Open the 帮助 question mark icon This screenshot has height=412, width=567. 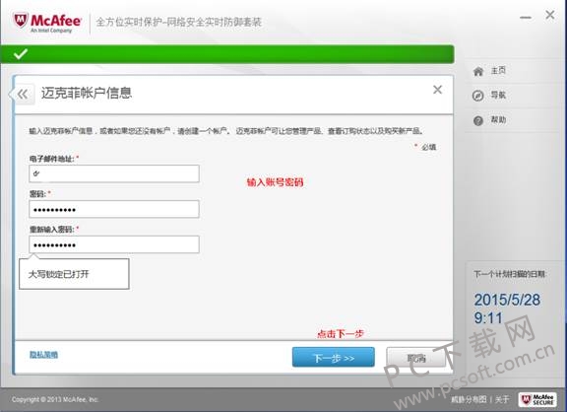point(478,120)
